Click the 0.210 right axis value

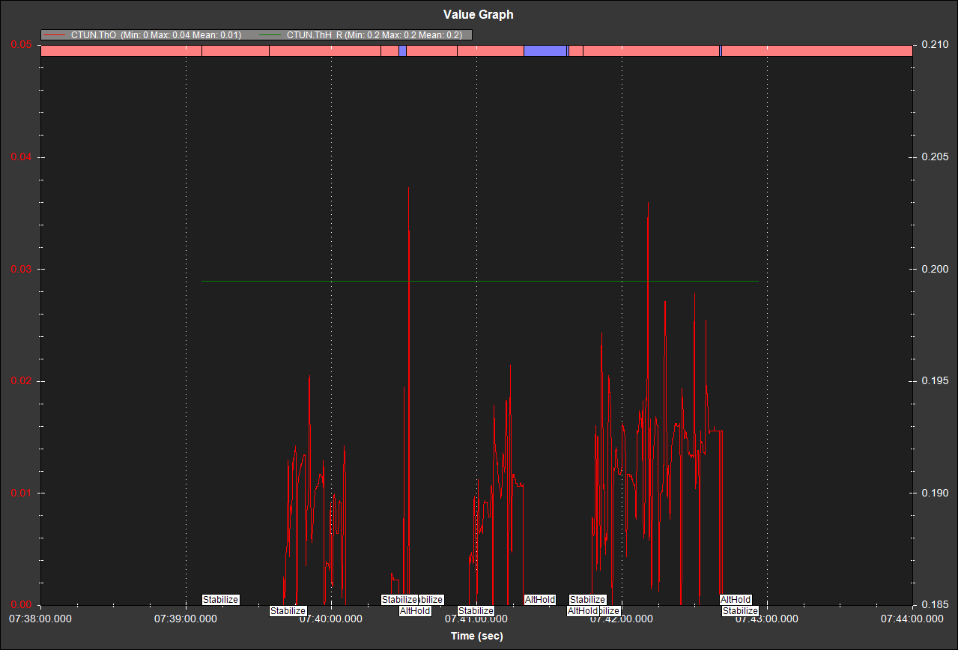(x=936, y=45)
